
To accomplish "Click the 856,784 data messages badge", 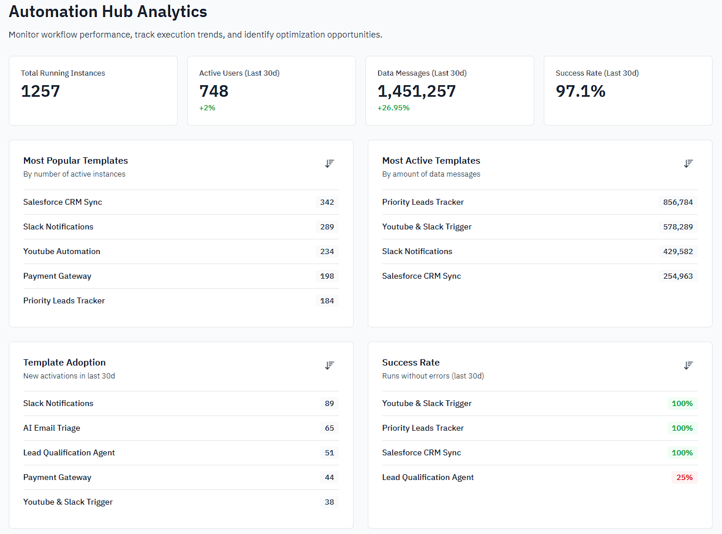I will [678, 202].
